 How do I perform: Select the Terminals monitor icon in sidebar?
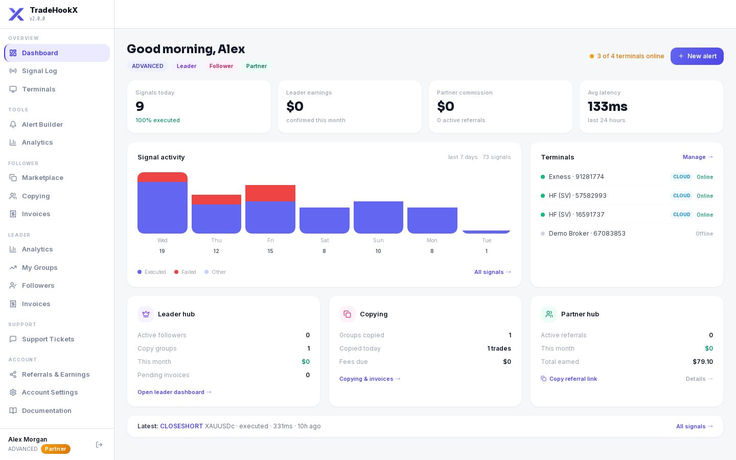(13, 89)
